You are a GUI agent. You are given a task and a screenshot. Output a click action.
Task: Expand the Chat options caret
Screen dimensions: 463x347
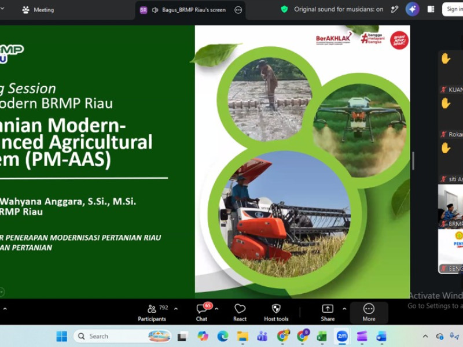coord(216,309)
